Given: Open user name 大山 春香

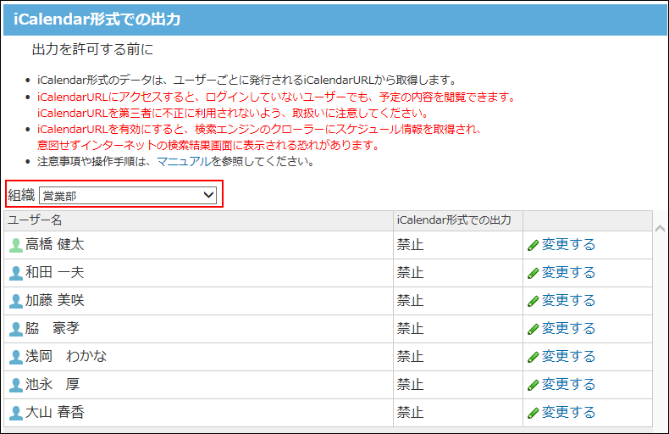Looking at the screenshot, I should 54,413.
